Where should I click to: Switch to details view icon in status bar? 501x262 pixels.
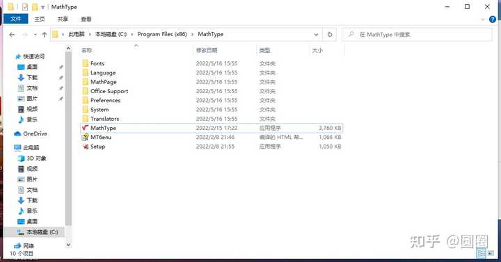[482, 253]
